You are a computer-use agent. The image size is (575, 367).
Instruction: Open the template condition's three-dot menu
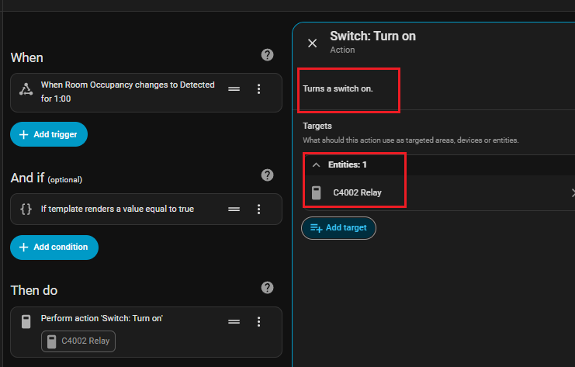[x=259, y=209]
